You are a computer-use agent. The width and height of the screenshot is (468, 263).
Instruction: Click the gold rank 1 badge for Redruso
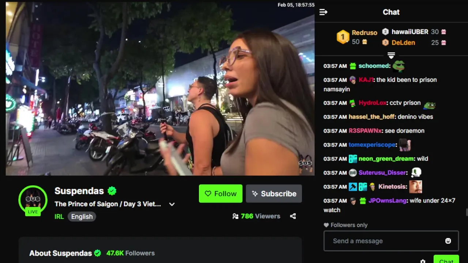point(343,37)
